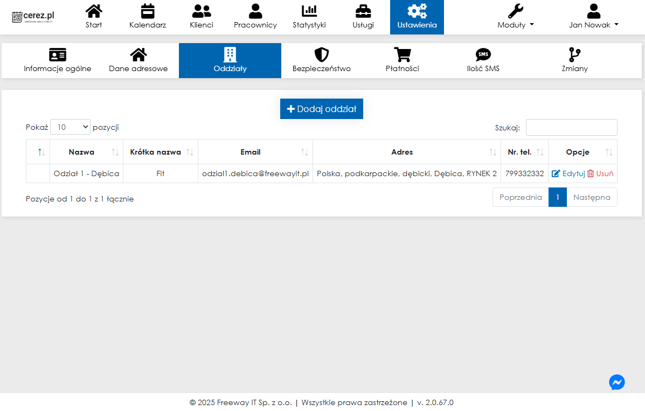The height and width of the screenshot is (411, 645).
Task: Click the Dodaj oddział button
Action: point(322,109)
